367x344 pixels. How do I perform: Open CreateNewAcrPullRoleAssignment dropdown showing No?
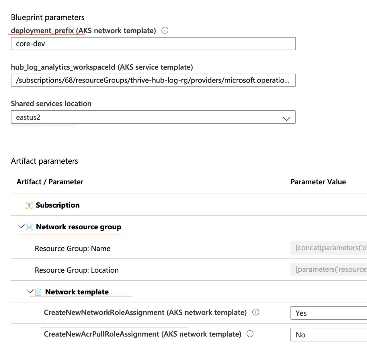coord(329,335)
